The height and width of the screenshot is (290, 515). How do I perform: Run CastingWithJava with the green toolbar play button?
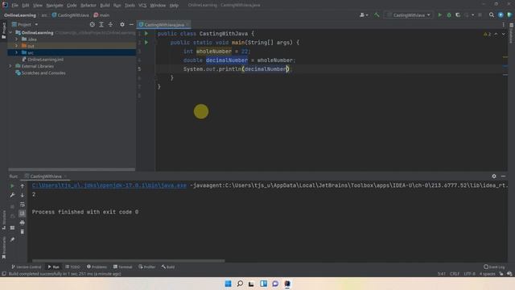[x=440, y=15]
